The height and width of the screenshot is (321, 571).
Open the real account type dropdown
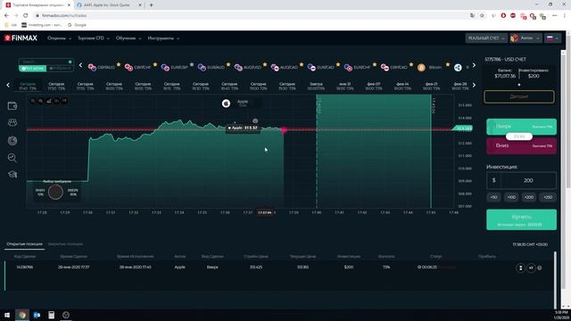pyautogui.click(x=486, y=38)
